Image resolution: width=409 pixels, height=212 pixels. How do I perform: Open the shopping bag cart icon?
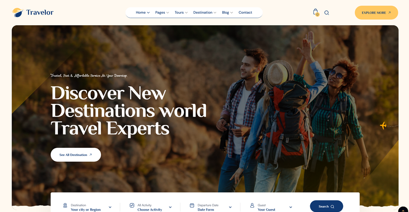(316, 12)
